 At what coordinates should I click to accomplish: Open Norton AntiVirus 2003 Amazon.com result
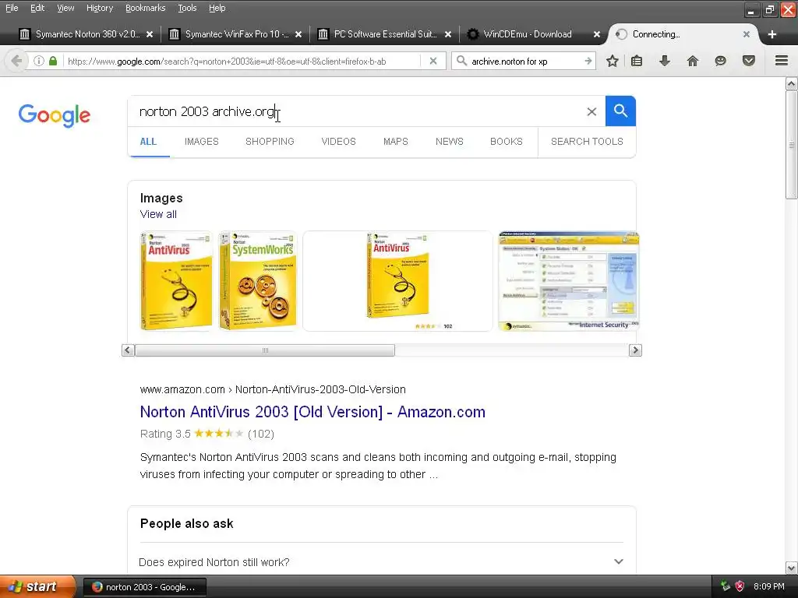click(x=312, y=412)
